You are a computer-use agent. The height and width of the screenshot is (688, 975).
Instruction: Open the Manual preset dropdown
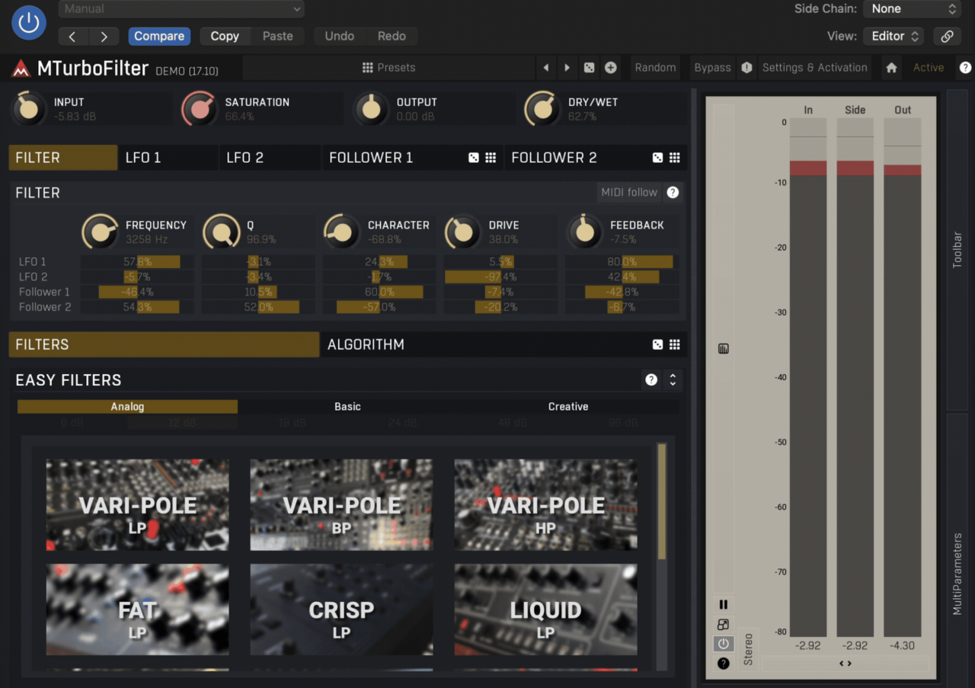[181, 9]
